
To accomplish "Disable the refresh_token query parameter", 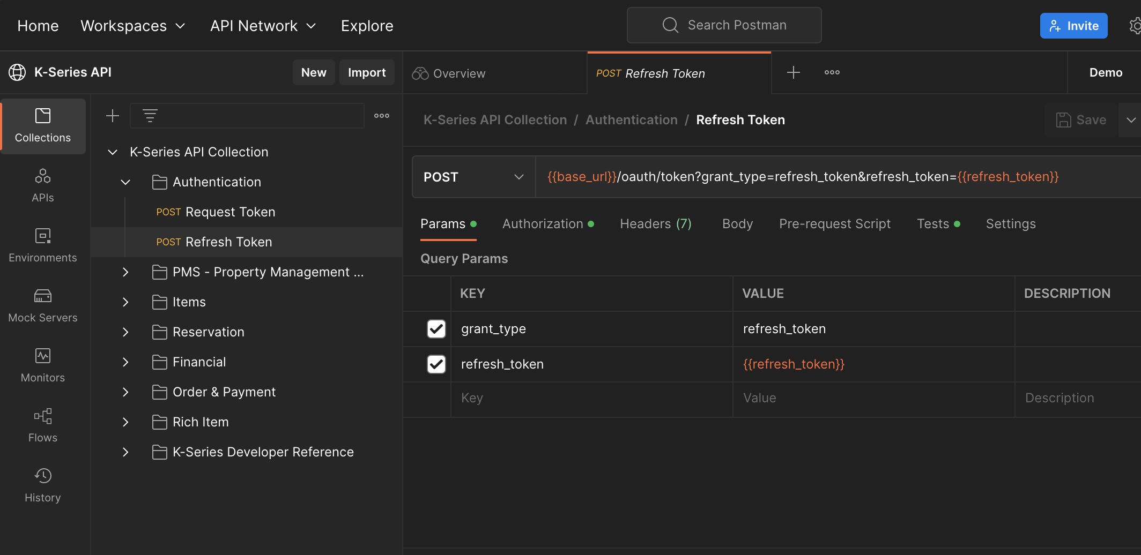I will 436,364.
